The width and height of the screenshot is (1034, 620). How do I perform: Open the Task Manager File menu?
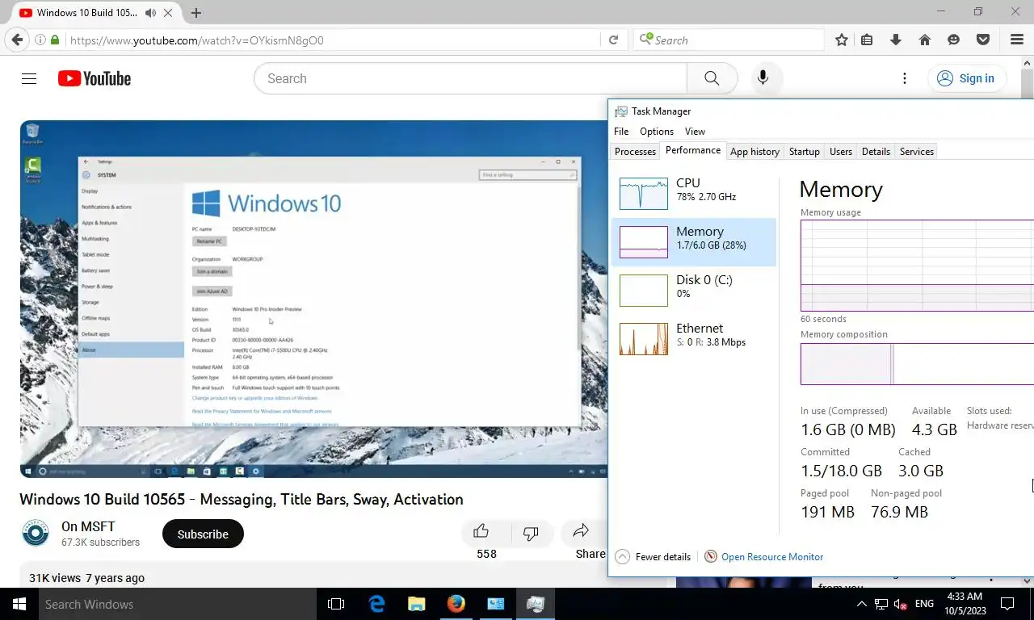tap(621, 131)
